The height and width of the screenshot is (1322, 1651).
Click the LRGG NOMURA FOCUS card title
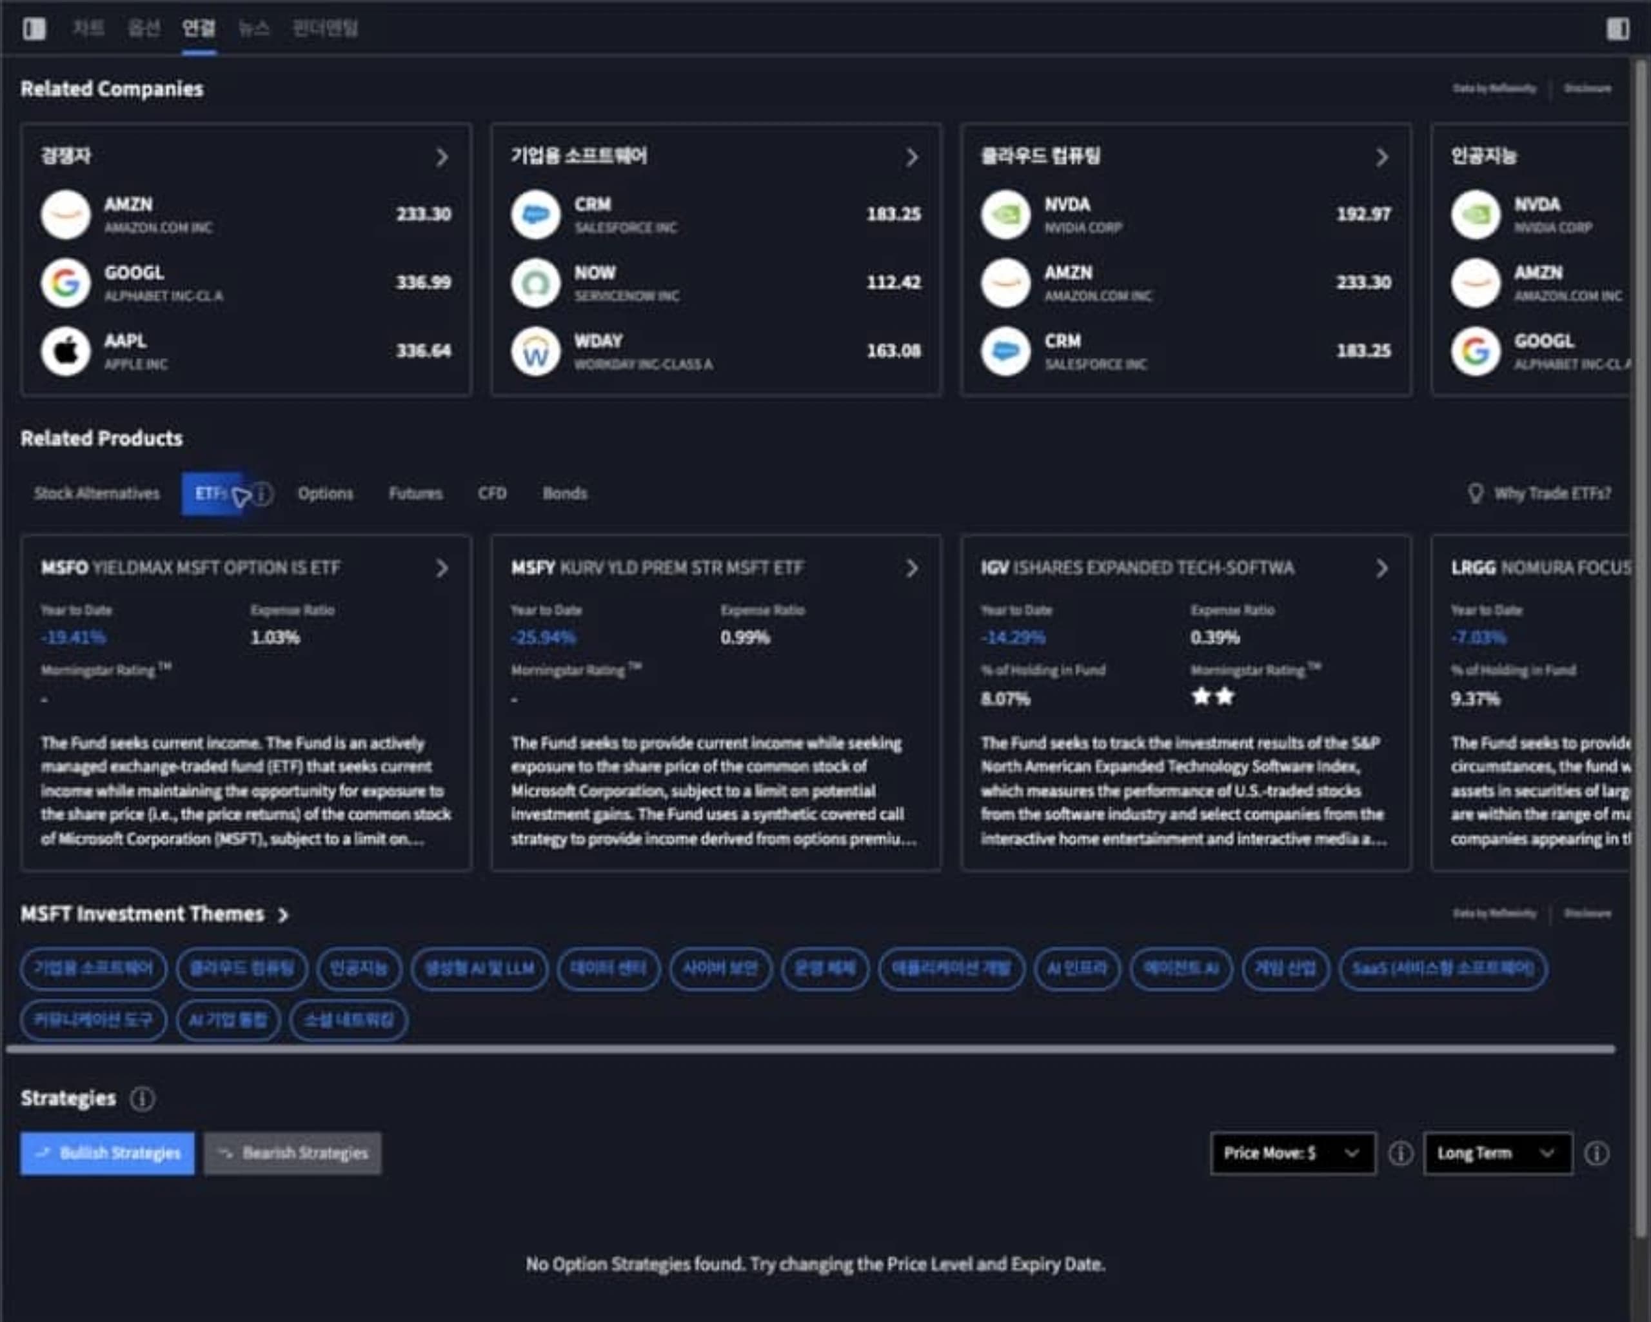pos(1541,568)
